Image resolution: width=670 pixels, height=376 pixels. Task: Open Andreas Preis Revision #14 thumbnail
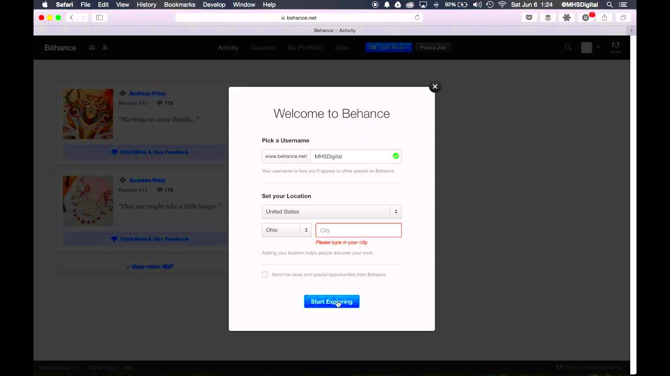[88, 201]
